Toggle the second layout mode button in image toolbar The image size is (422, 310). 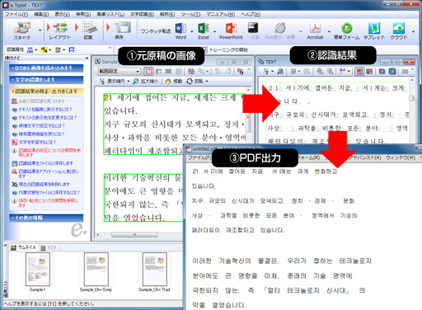[x=159, y=72]
